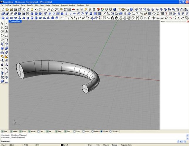
Task: Select the Cut scissors icon
Action: pos(24,9)
